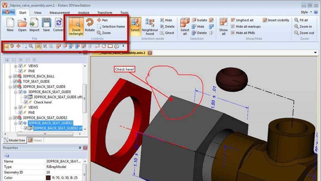This screenshot has height=181, width=321.
Task: Uncheck the 3DPROE_BACK_BALL checkbox
Action: pyautogui.click(x=15, y=76)
